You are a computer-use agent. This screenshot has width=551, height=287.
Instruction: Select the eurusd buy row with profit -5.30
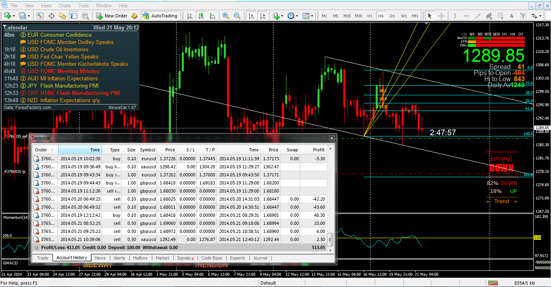[x=179, y=159]
